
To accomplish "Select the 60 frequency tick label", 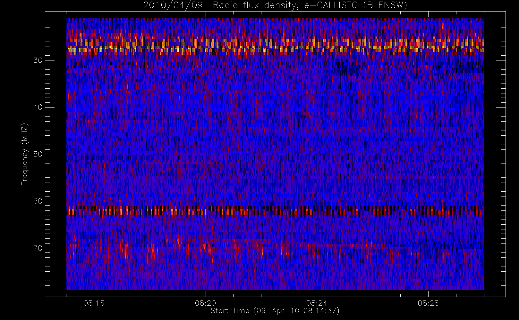I will click(x=38, y=201).
